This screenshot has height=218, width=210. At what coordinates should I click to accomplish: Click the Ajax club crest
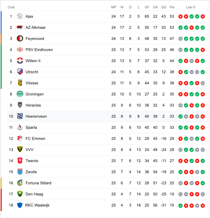point(20,16)
